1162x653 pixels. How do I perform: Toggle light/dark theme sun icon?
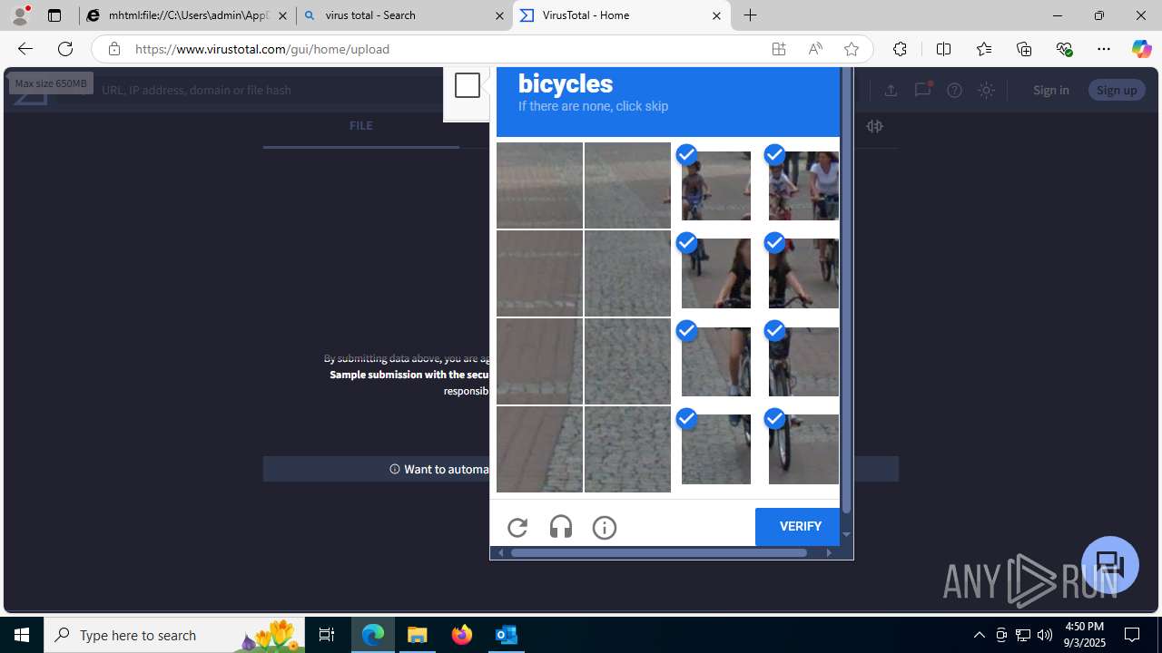pyautogui.click(x=986, y=90)
